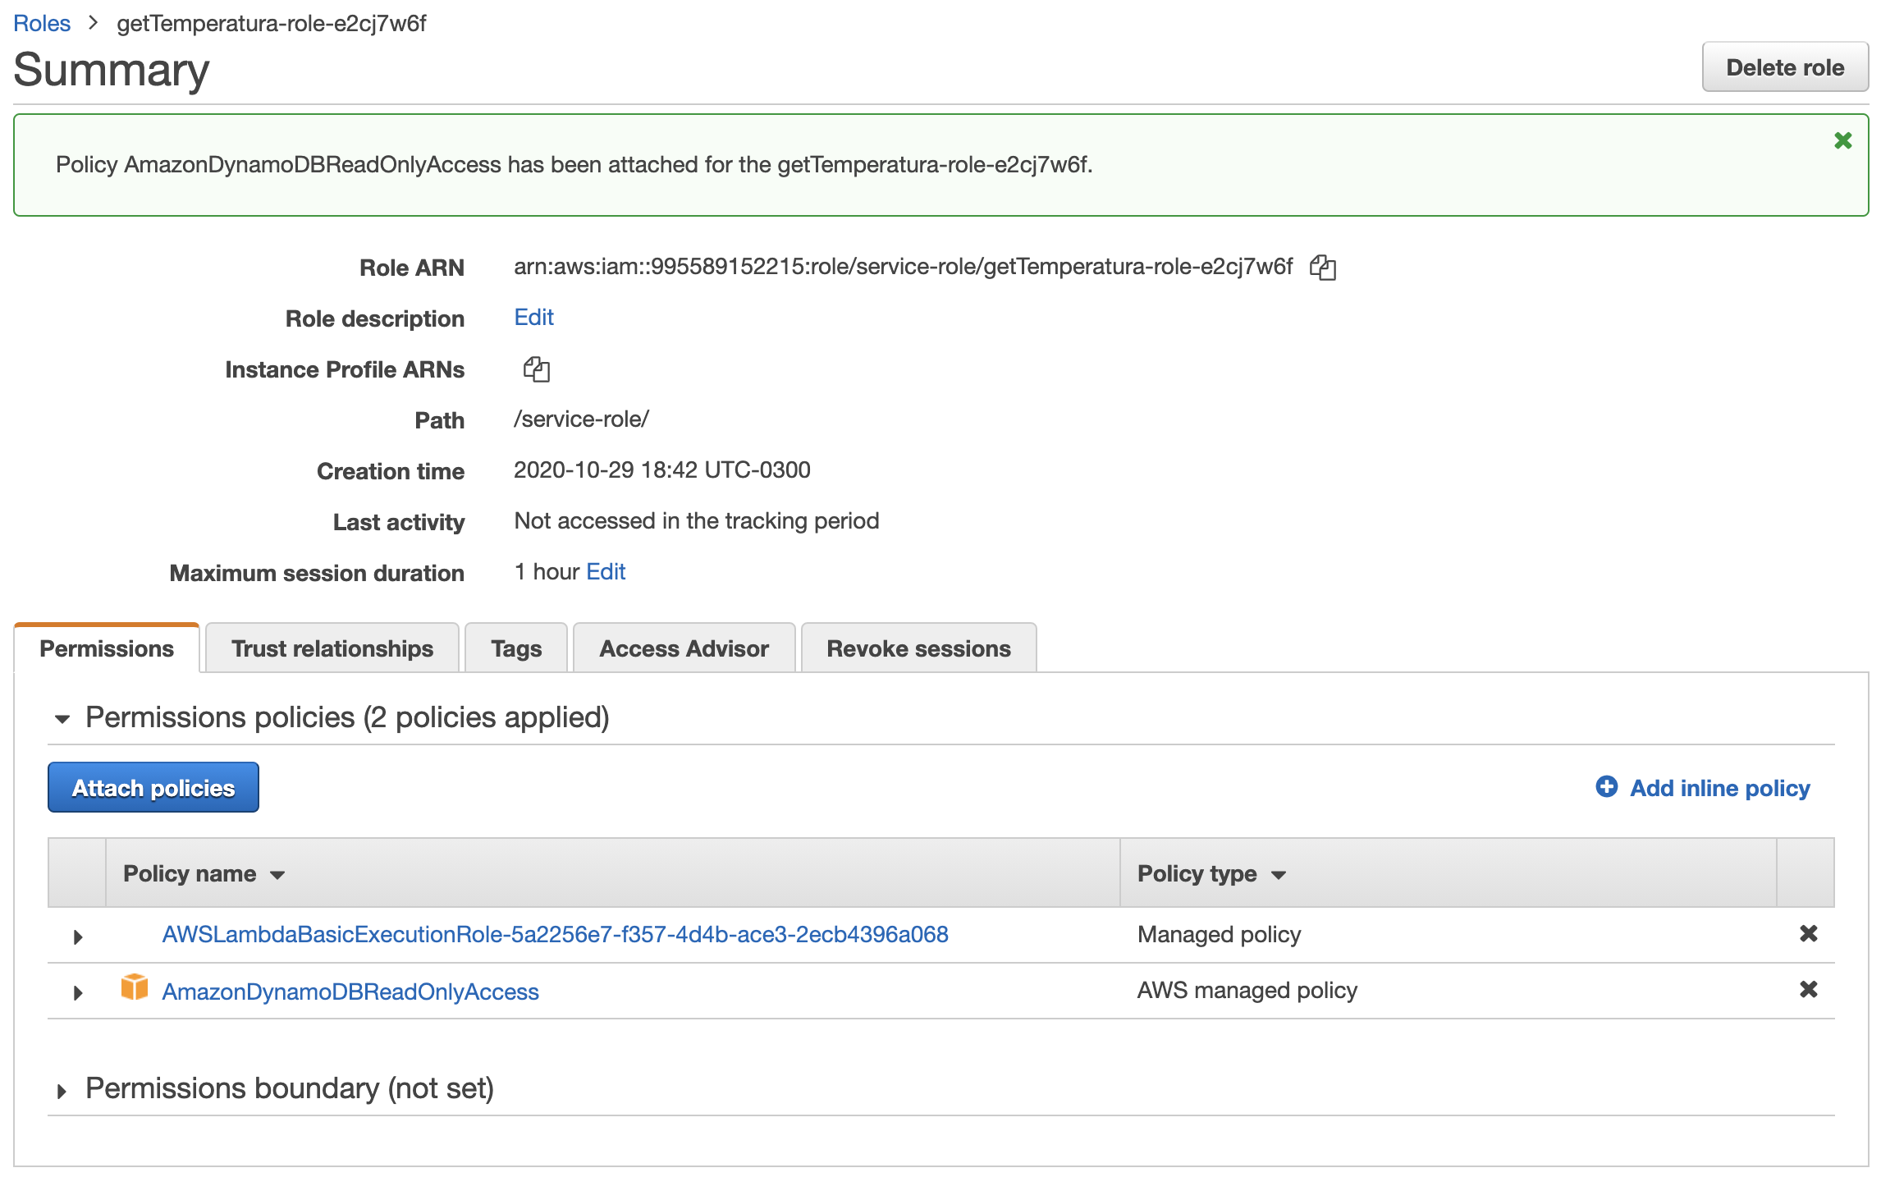Switch to the Trust relationships tab

pyautogui.click(x=332, y=648)
